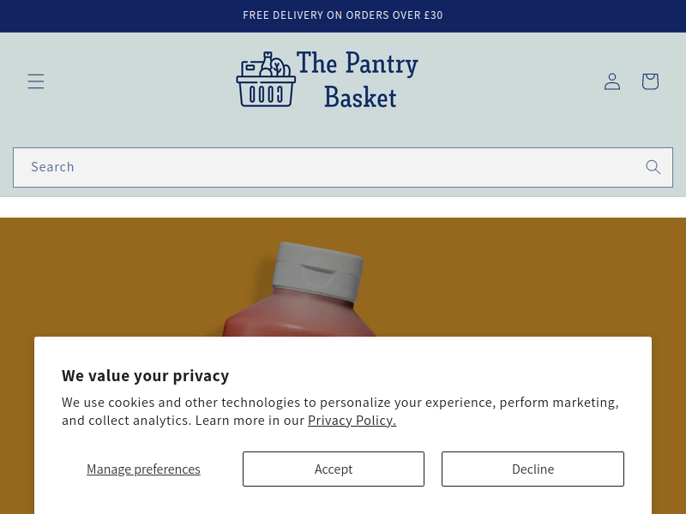The height and width of the screenshot is (514, 686).
Task: Click the word "Basket" in the logo
Action: click(360, 97)
